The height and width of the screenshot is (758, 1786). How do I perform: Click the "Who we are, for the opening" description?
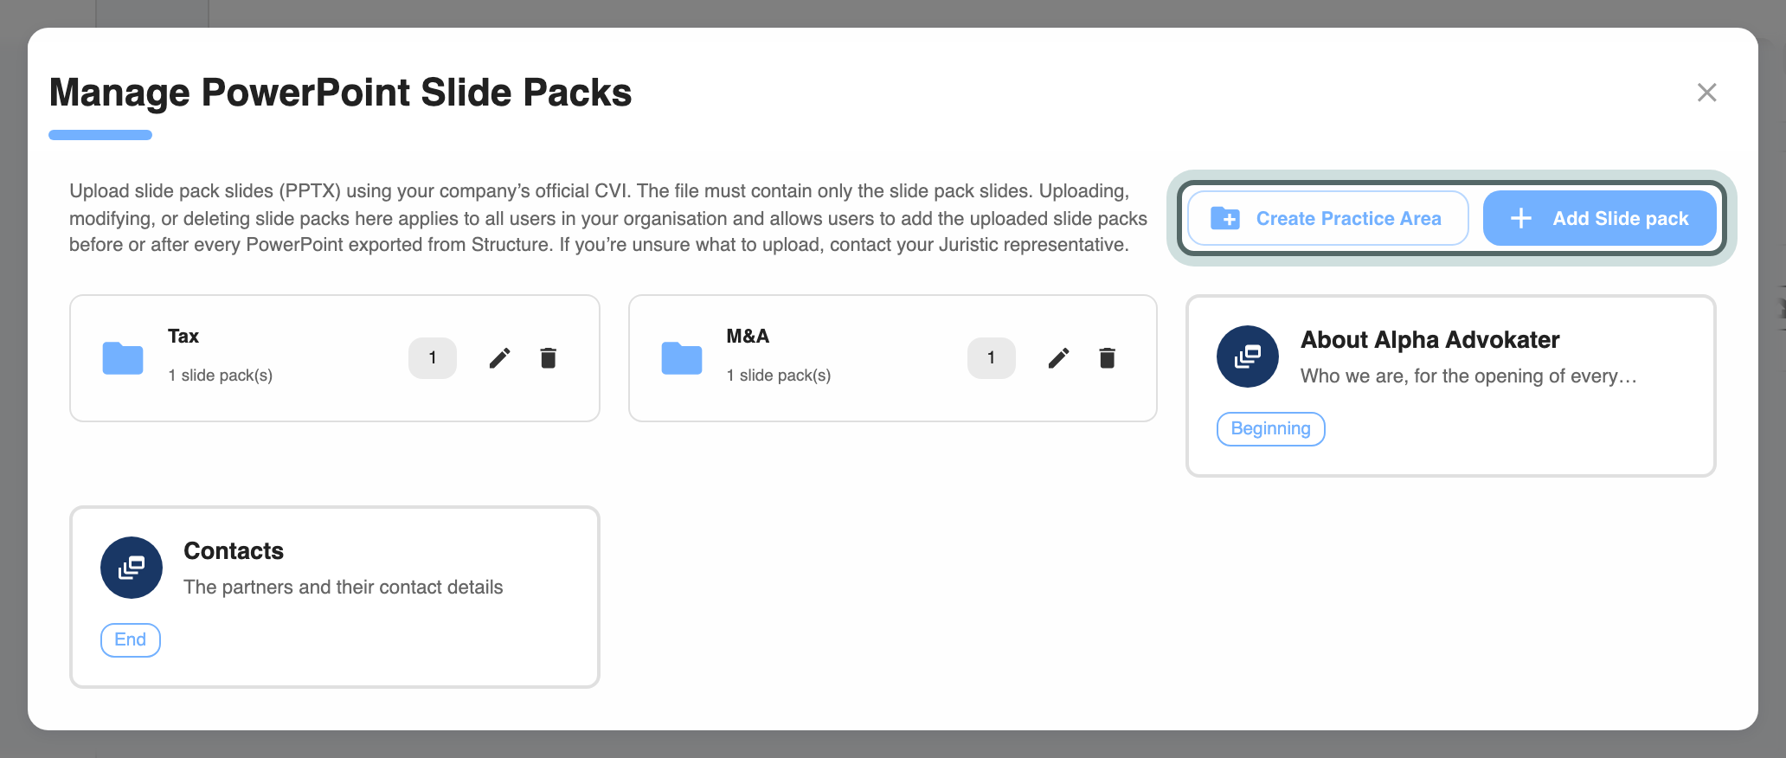coord(1468,376)
